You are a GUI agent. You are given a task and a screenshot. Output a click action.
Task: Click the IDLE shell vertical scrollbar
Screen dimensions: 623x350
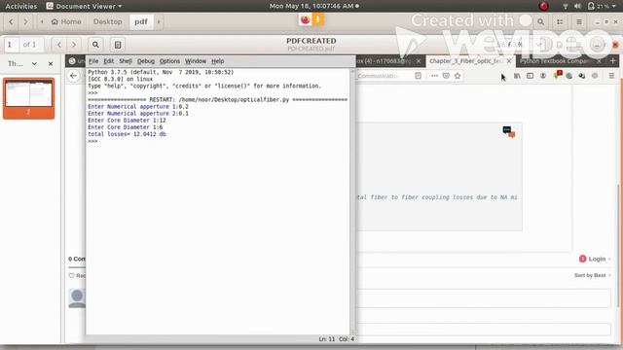click(x=352, y=201)
